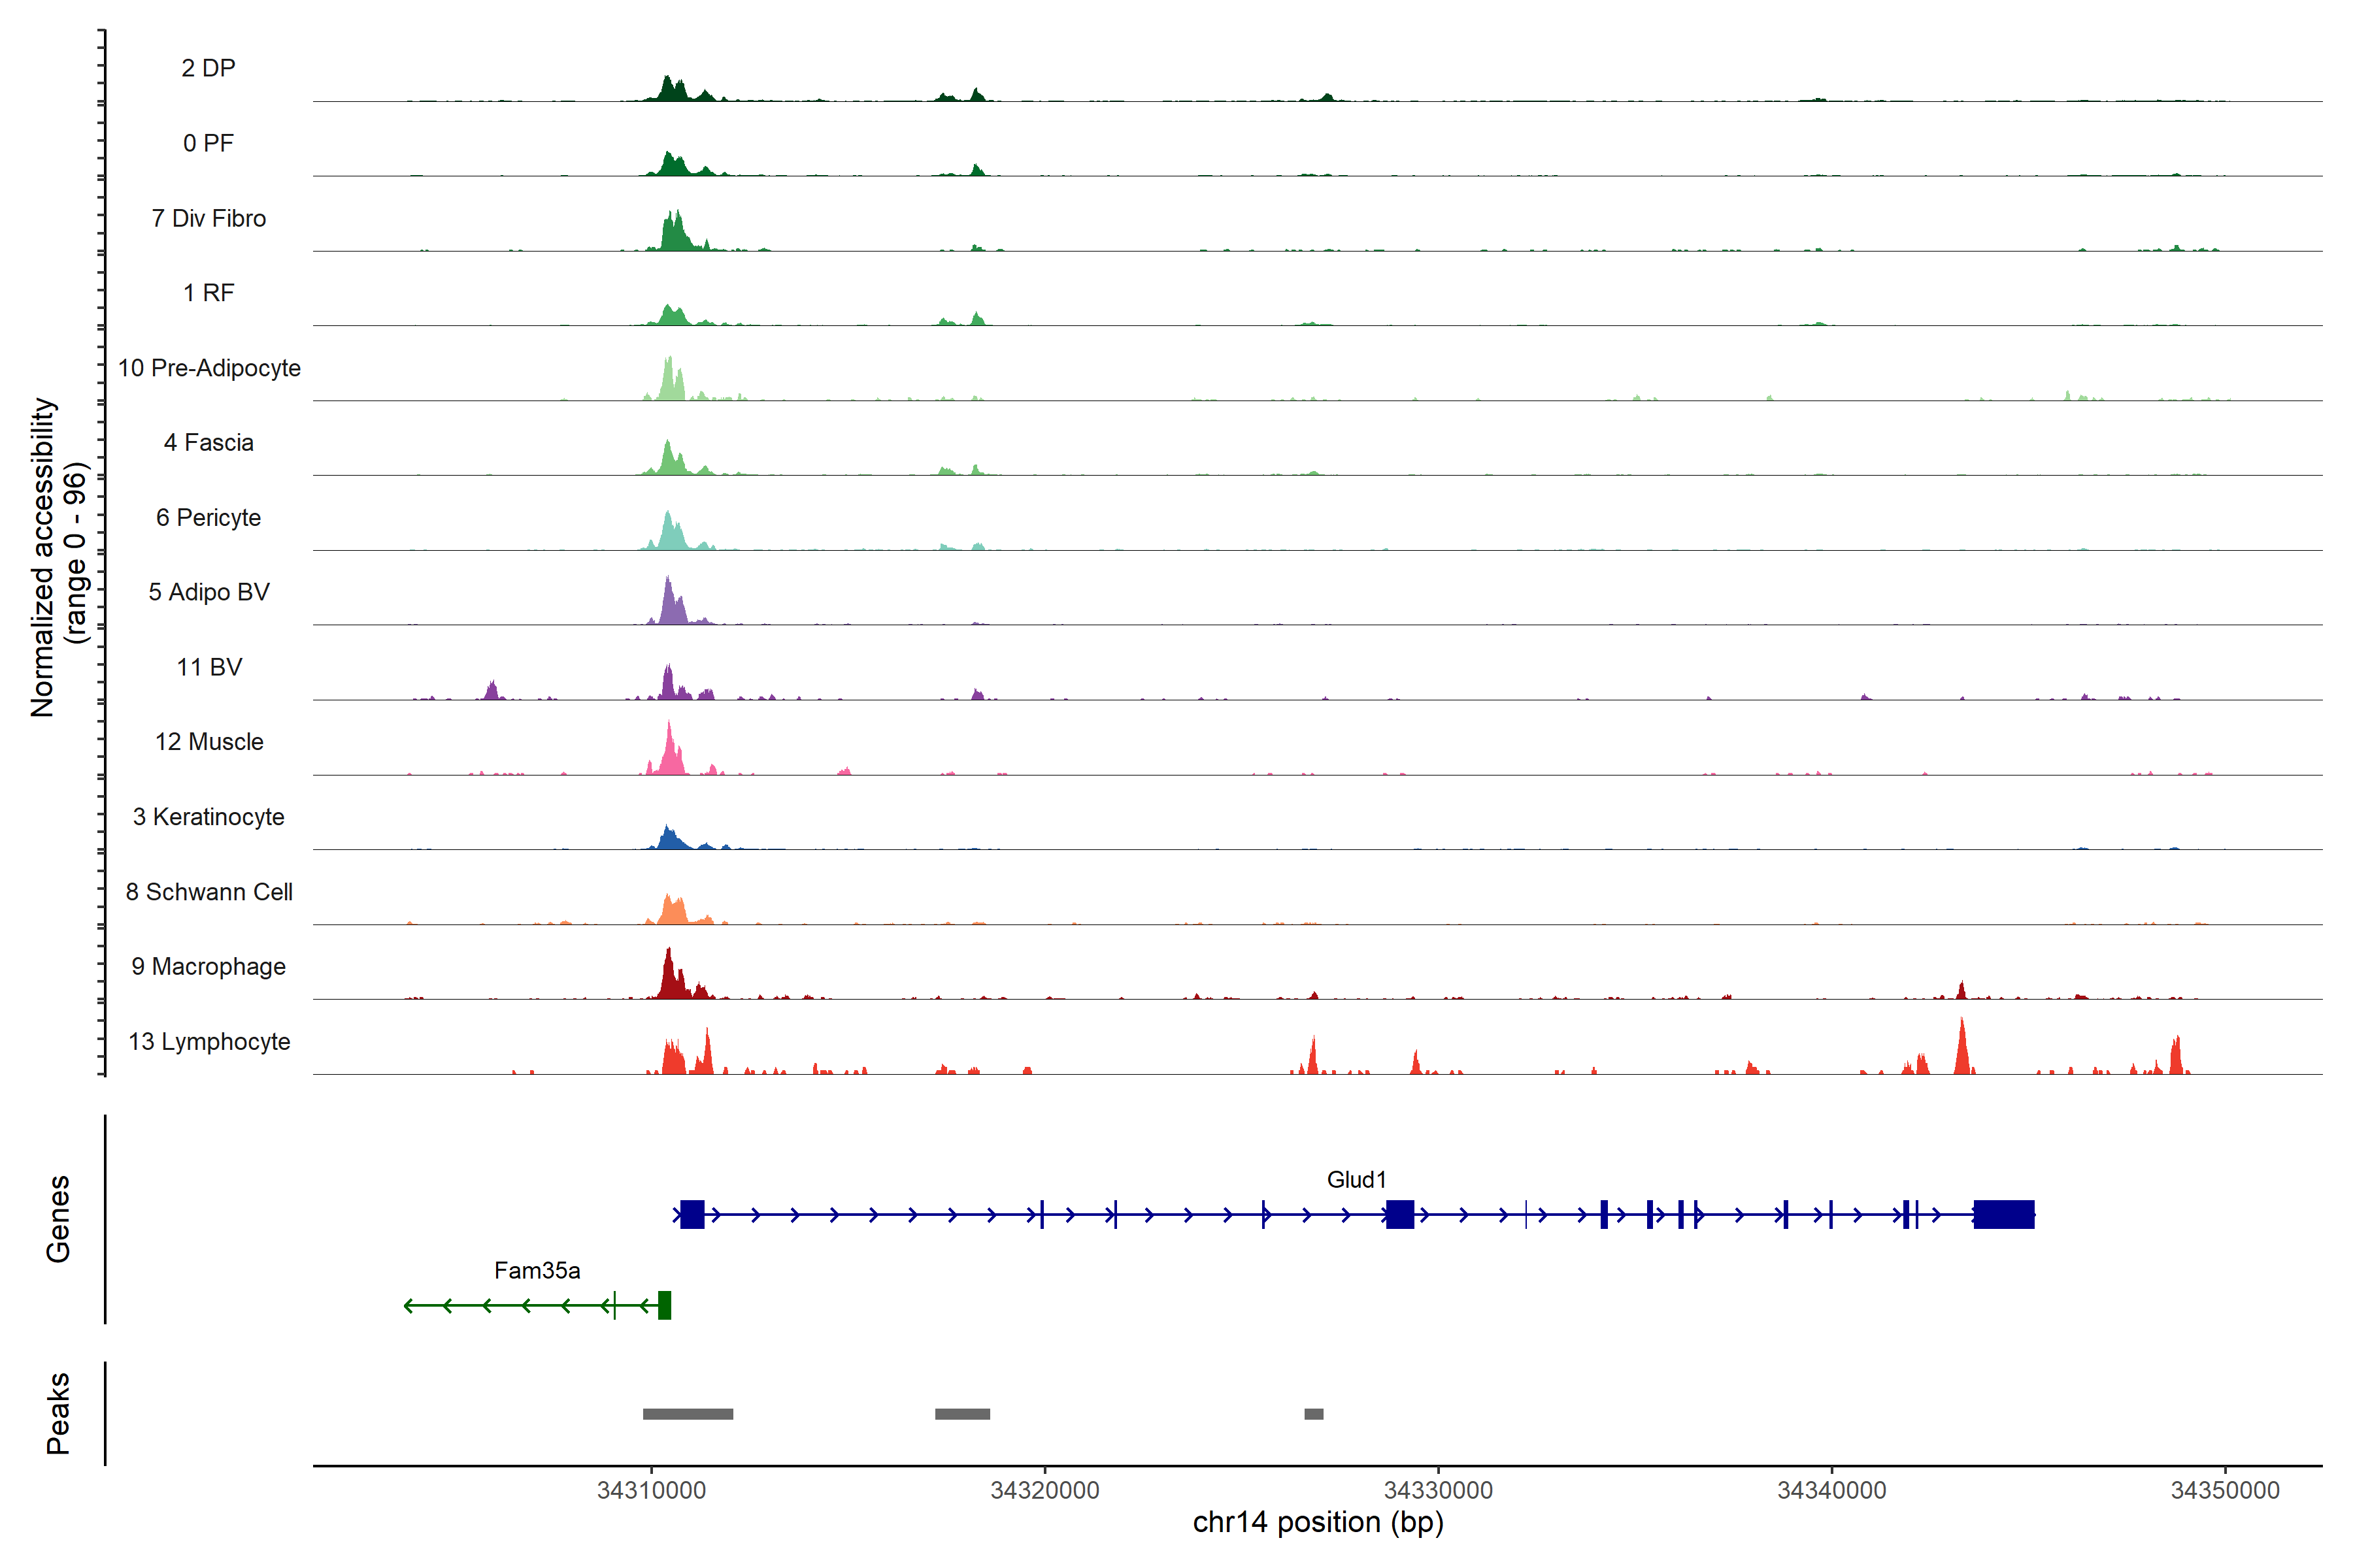Screen dimensions: 2353x1568
Task: Click the leftmost gray peak bar
Action: point(688,1414)
